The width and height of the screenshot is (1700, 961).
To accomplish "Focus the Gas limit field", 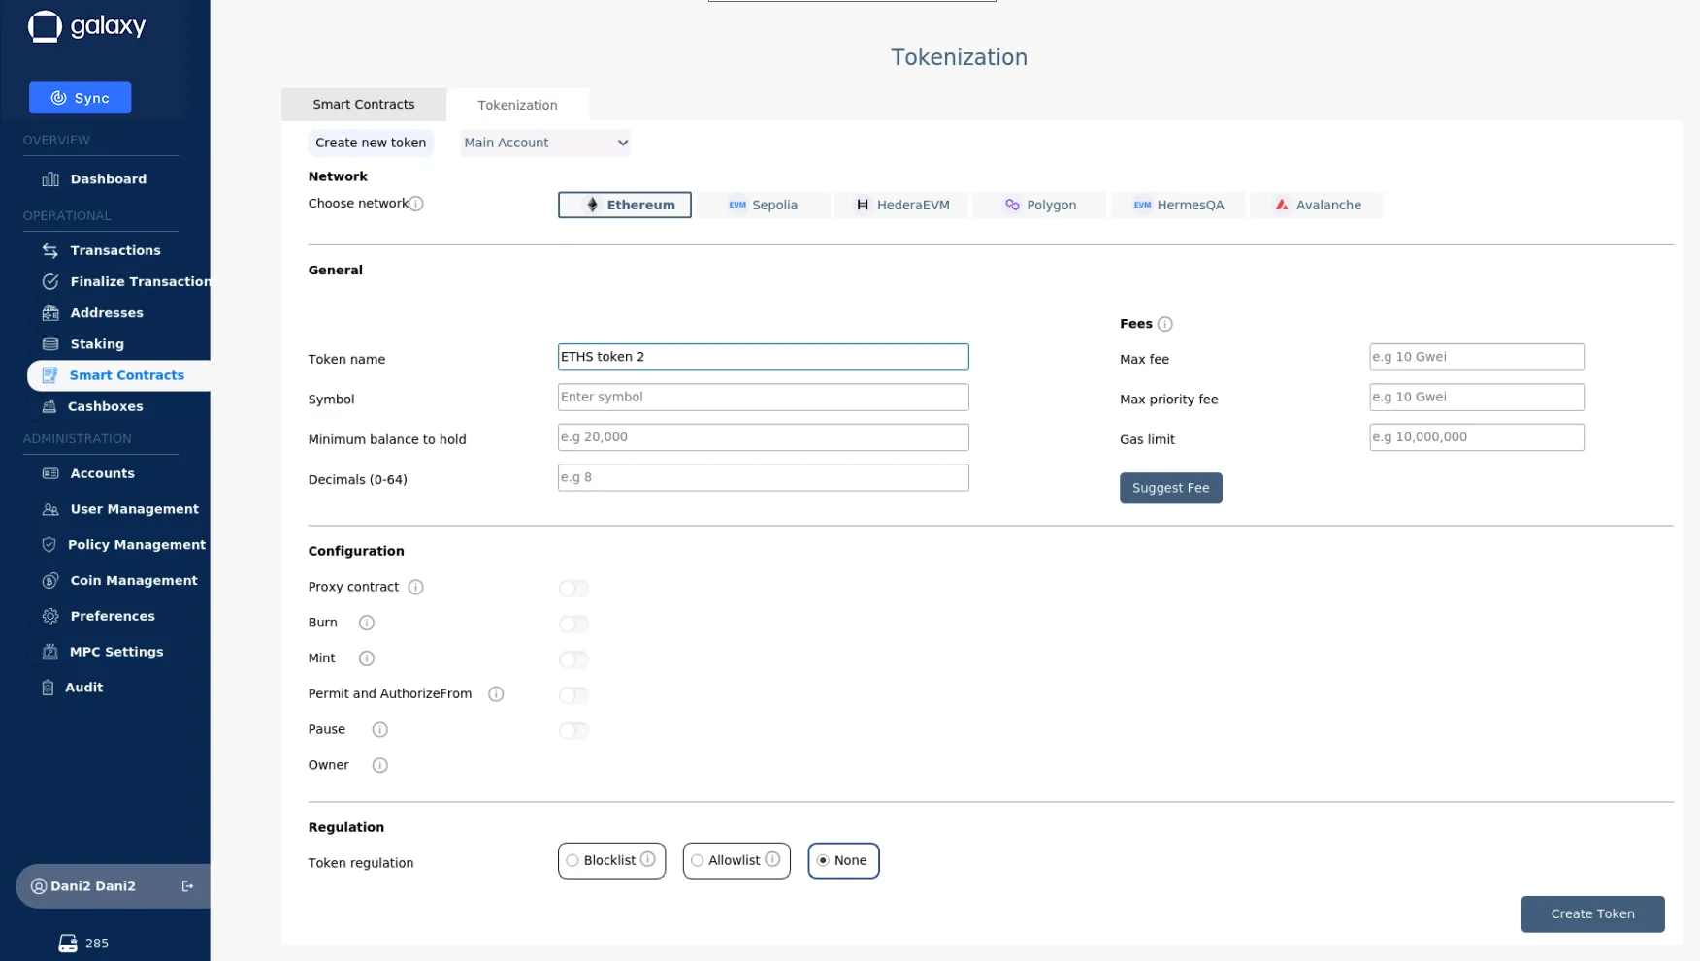I will (1477, 437).
